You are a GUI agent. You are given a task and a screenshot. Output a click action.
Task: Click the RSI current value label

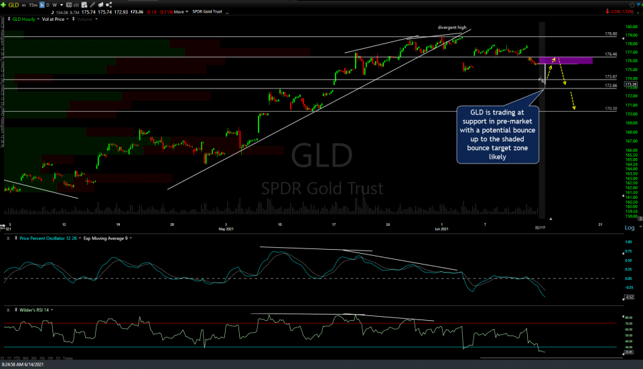point(629,352)
